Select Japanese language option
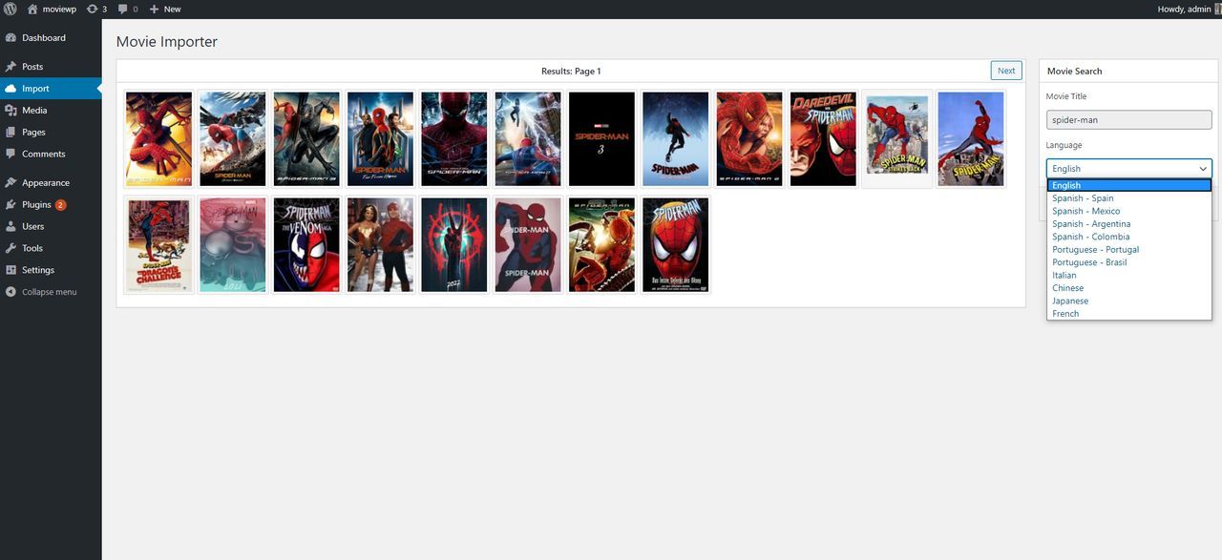 [x=1129, y=301]
